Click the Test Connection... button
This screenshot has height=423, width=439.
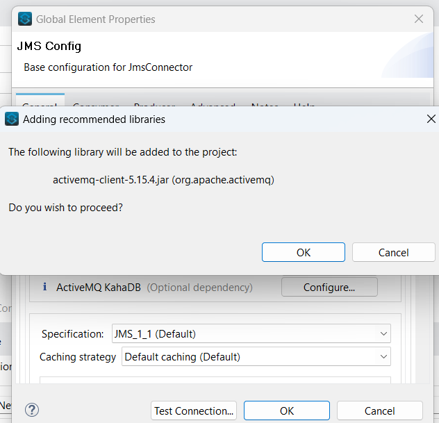point(194,410)
